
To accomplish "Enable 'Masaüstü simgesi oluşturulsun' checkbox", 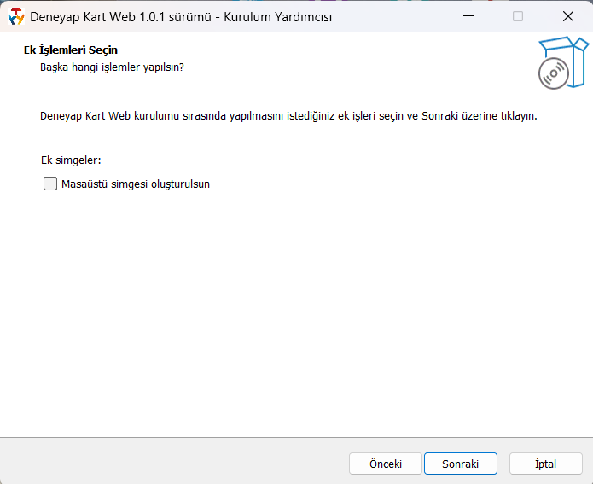I will [50, 184].
